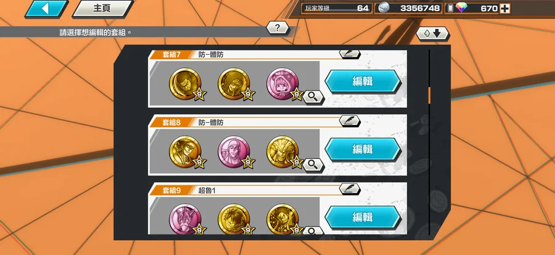Tap the blue back arrow button
The width and height of the screenshot is (555, 255).
pos(46,9)
